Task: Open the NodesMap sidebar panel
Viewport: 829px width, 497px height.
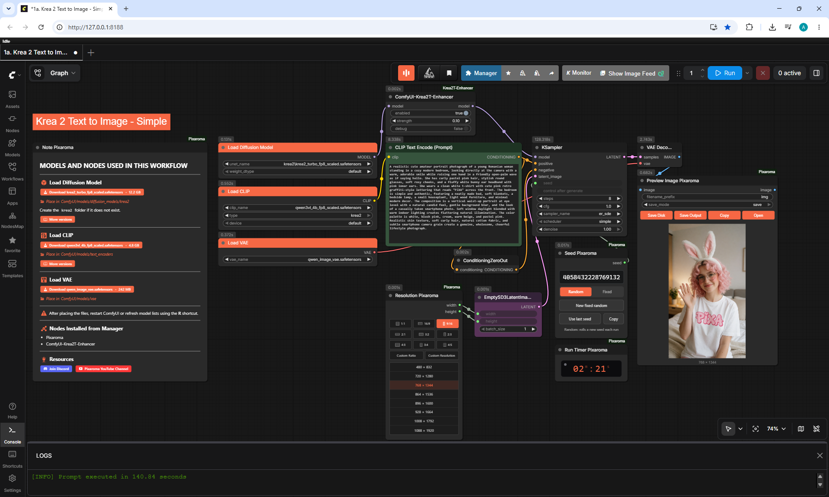Action: pyautogui.click(x=12, y=220)
